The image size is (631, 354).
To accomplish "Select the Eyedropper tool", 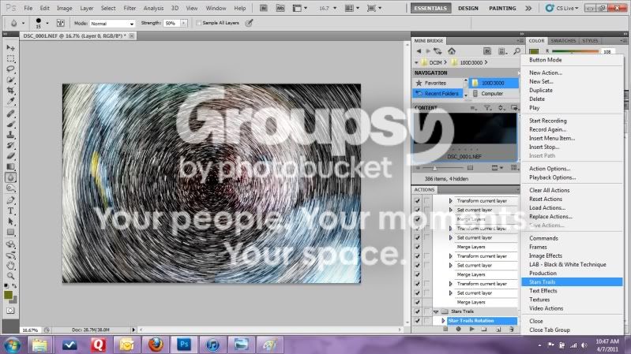I will pos(10,101).
